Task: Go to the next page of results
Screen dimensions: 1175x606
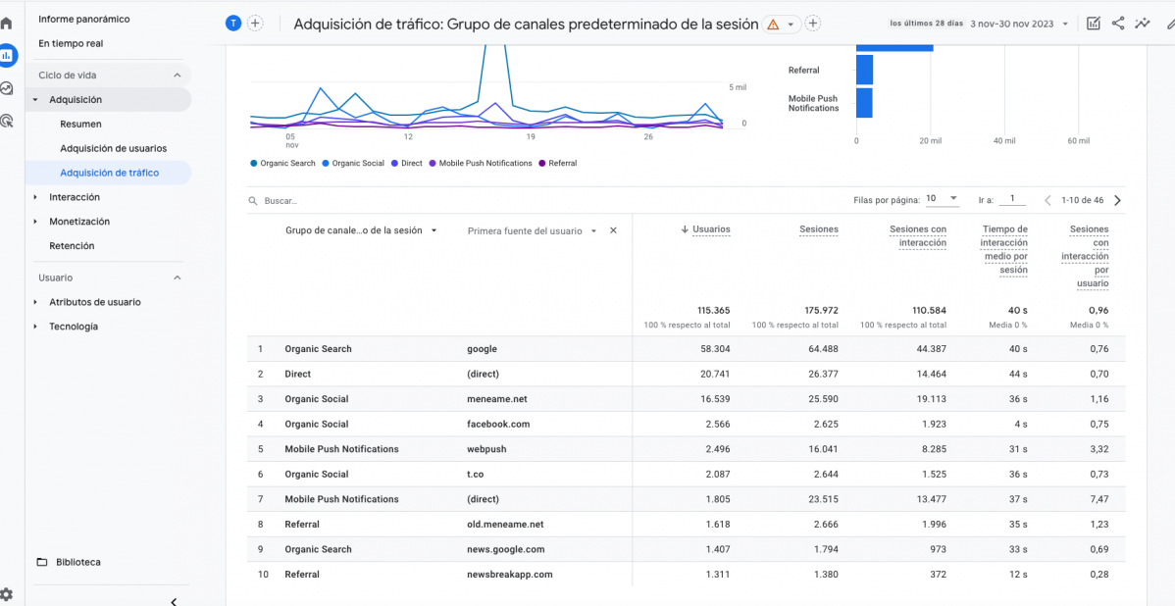Action: (x=1117, y=200)
